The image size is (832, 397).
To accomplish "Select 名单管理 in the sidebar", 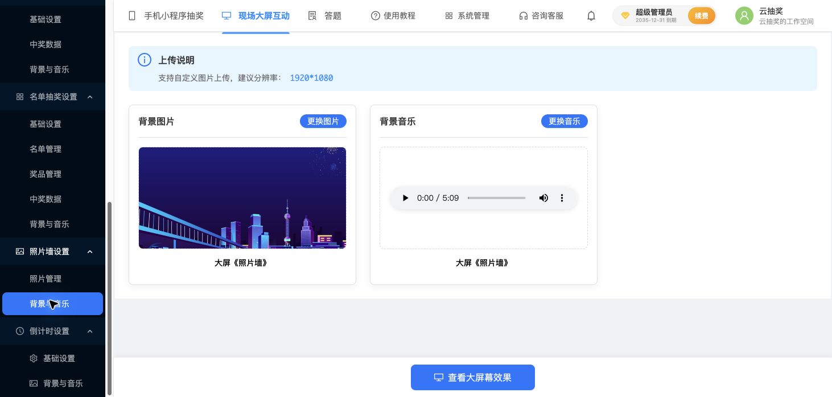I will click(x=46, y=149).
